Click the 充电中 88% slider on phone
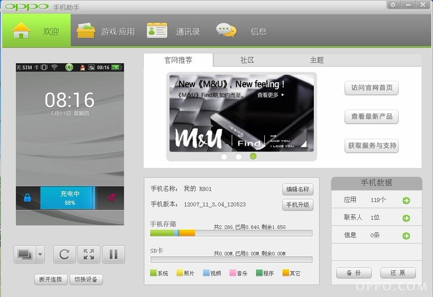Viewport: 433px width, 297px height. 68,198
